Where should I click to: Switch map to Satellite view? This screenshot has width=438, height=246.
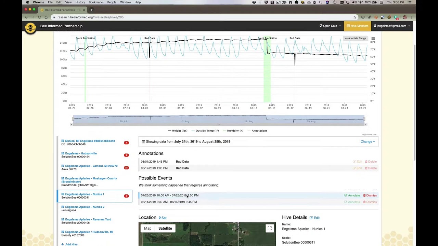click(x=165, y=228)
